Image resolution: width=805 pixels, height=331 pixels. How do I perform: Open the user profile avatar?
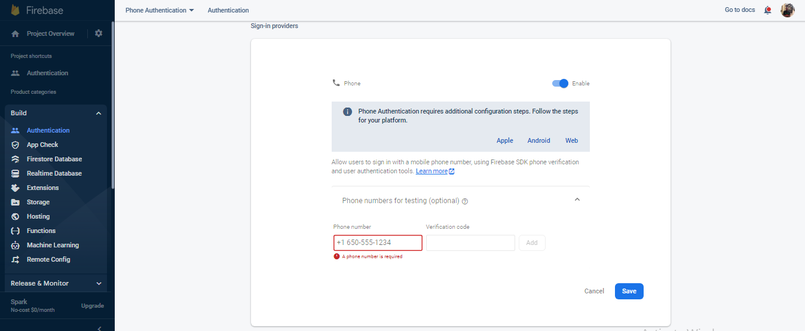(x=788, y=10)
